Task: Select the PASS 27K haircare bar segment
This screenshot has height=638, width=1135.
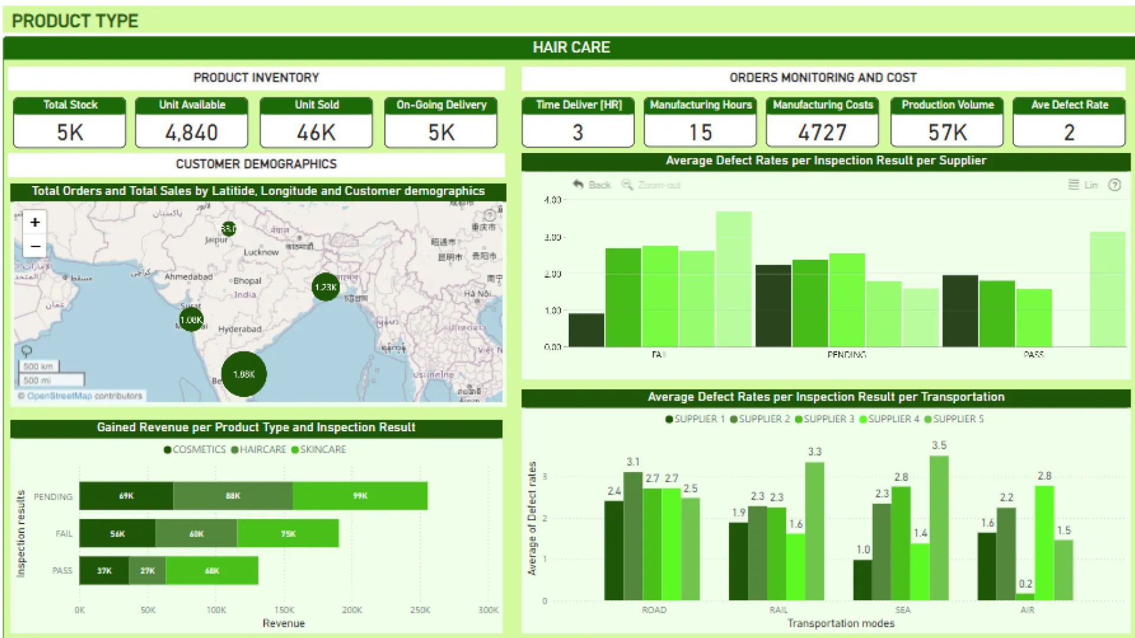Action: (x=148, y=571)
